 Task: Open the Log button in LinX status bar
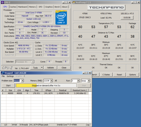pos(88,125)
